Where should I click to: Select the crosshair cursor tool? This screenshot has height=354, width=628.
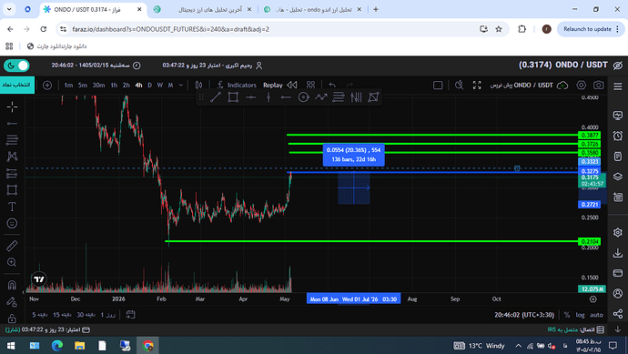(12, 106)
